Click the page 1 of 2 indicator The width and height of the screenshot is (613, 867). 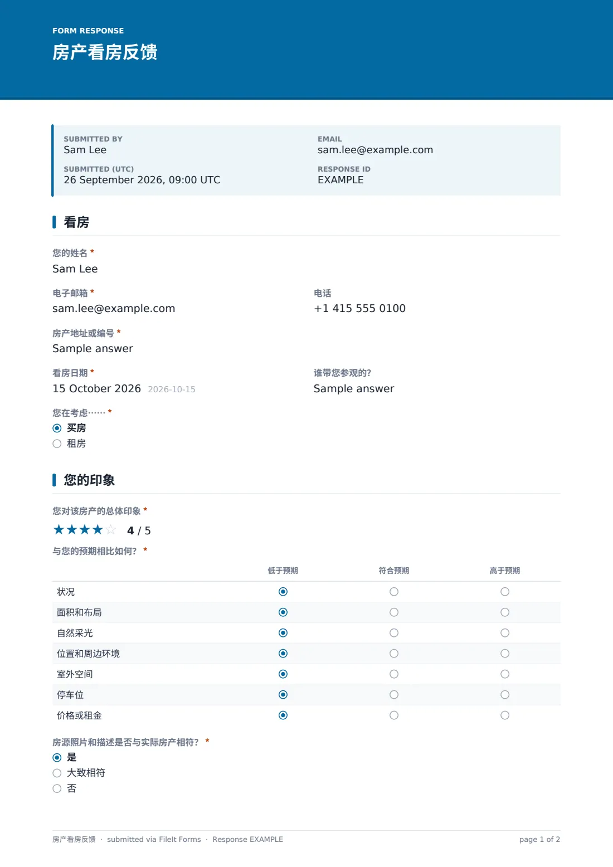point(539,840)
